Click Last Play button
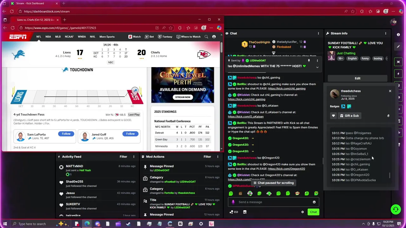Viewport: 406px width, 228px height. point(134,115)
